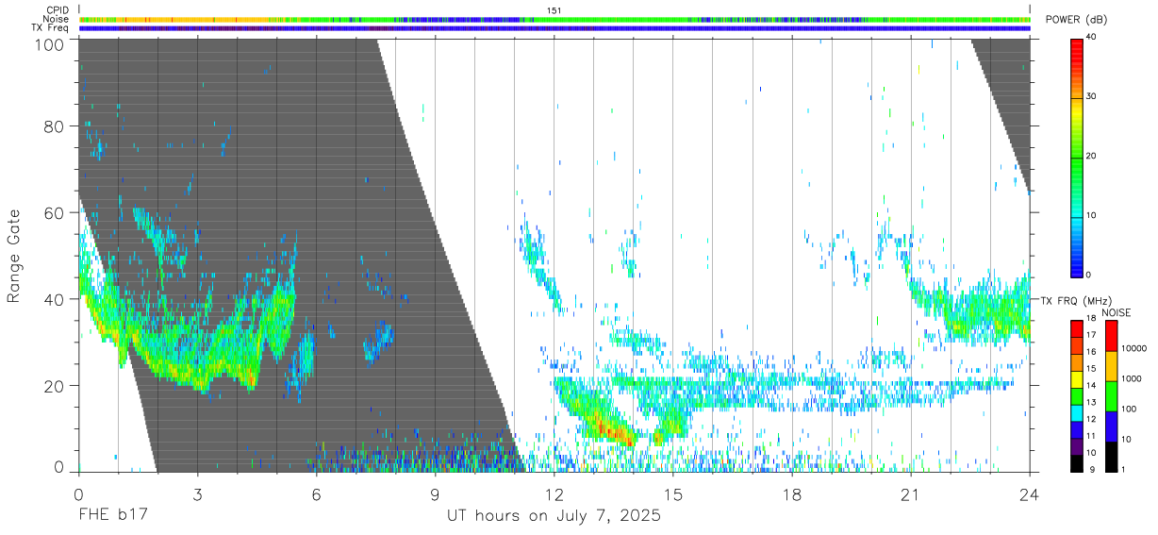Viewport: 1158px width, 535px height.
Task: Click the 24 hour tick label
Action: point(1030,493)
